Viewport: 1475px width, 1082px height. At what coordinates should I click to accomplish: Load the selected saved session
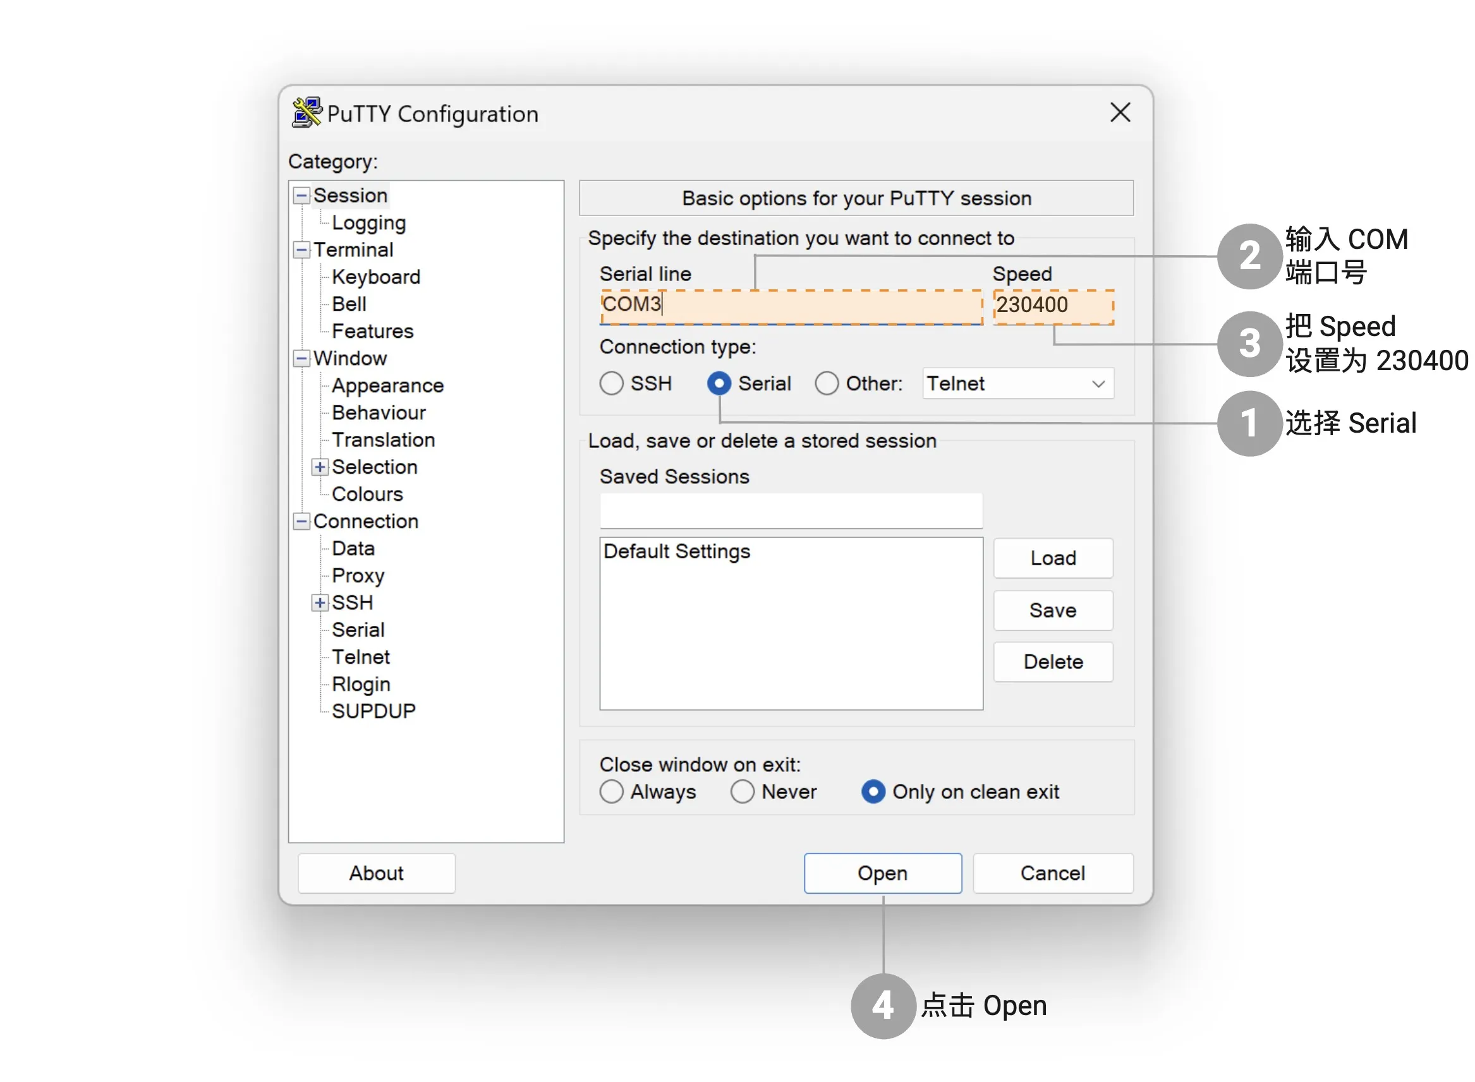point(1052,558)
